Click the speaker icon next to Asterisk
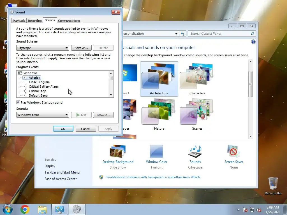Screen dimensions: 287x215 (x=25, y=78)
